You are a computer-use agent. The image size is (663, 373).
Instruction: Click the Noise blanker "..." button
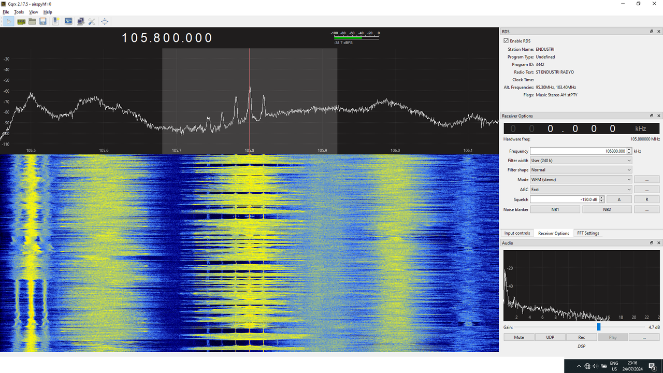point(647,209)
